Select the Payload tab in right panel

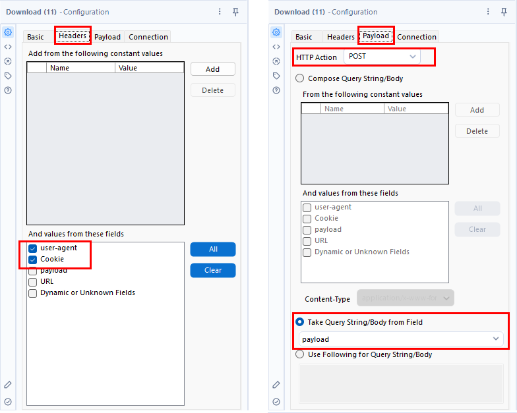click(376, 36)
